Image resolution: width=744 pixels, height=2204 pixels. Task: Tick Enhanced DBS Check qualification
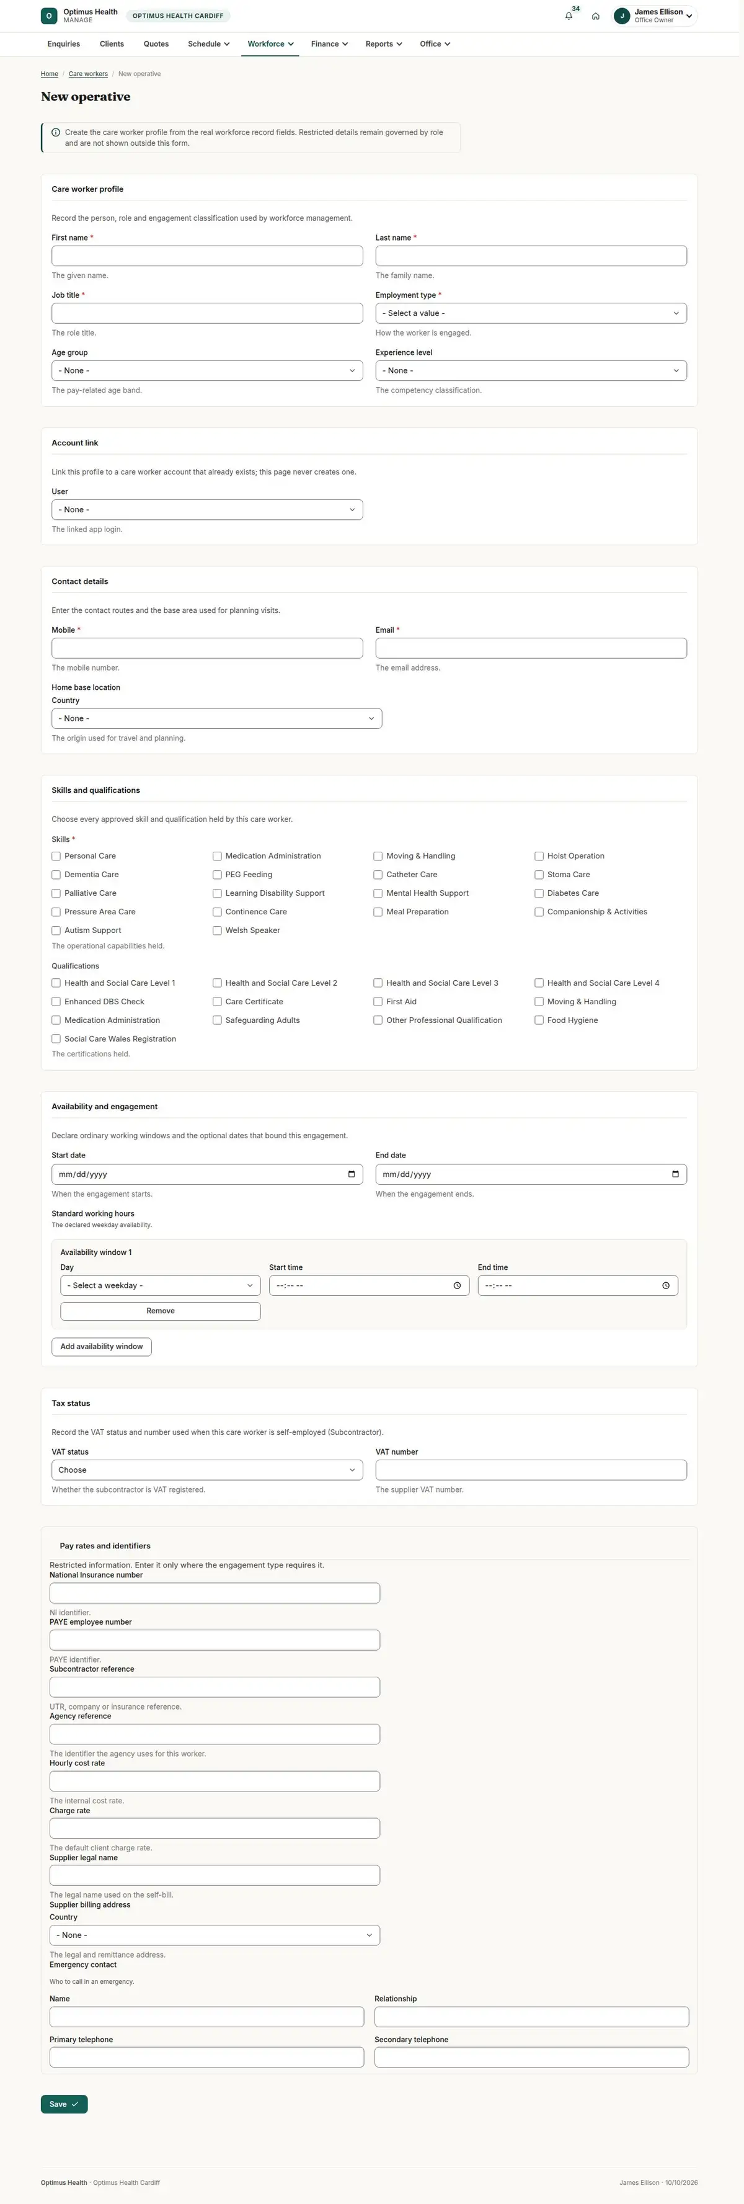pyautogui.click(x=56, y=1001)
